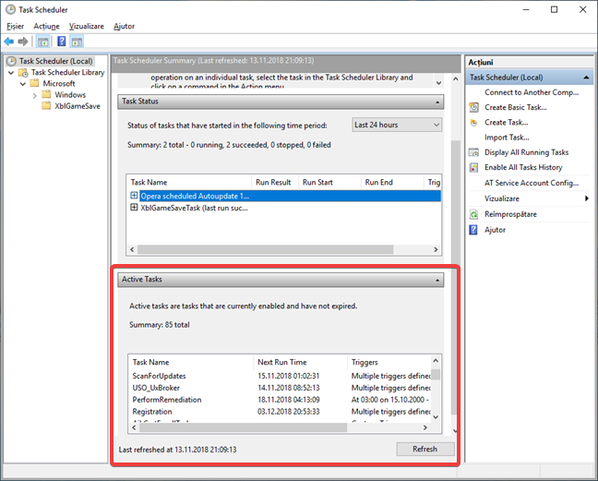Viewport: 598px width, 481px height.
Task: Click the Ajutor help icon in Actions
Action: (x=473, y=230)
